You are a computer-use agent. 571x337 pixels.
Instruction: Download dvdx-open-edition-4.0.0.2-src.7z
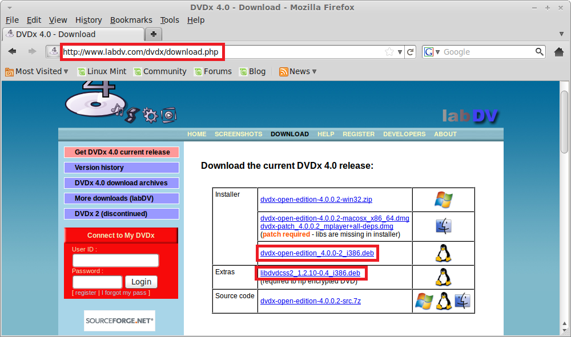(x=311, y=301)
